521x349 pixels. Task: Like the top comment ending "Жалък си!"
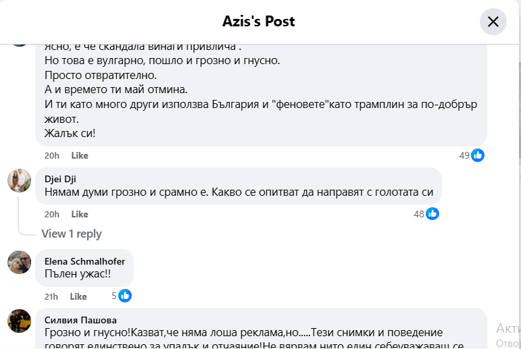[x=80, y=155]
